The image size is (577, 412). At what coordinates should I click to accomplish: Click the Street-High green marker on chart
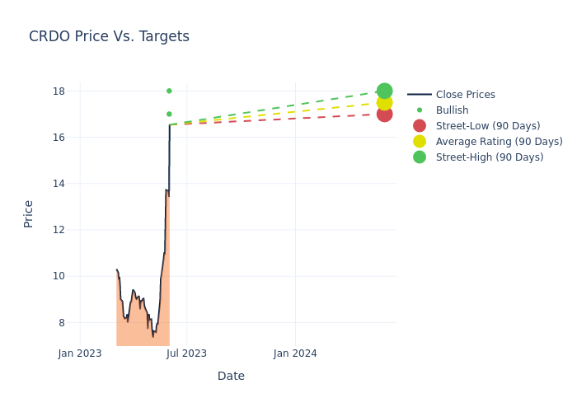tap(384, 91)
